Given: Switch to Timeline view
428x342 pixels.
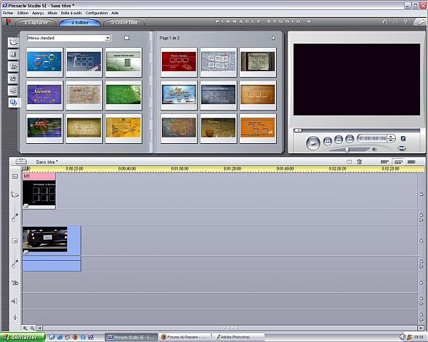Looking at the screenshot, I should pyautogui.click(x=398, y=162).
